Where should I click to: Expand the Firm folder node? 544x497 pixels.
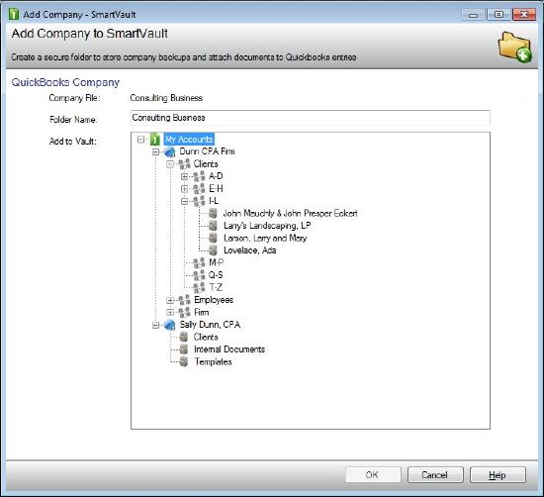[x=170, y=312]
